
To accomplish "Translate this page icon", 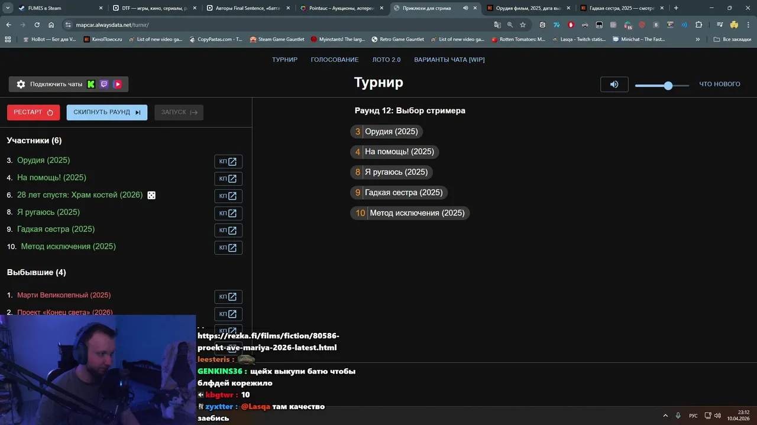I will point(497,25).
